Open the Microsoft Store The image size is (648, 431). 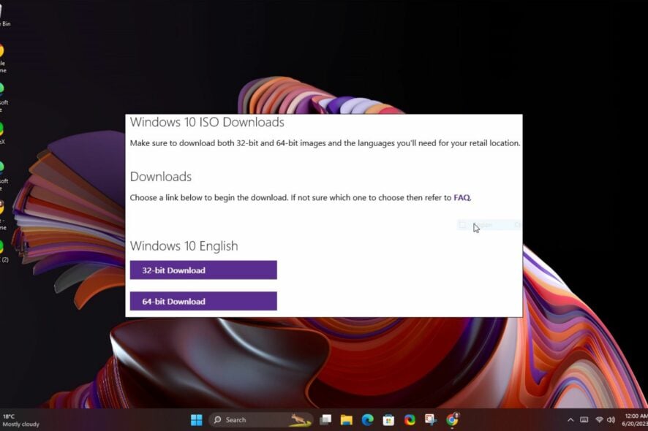[387, 420]
